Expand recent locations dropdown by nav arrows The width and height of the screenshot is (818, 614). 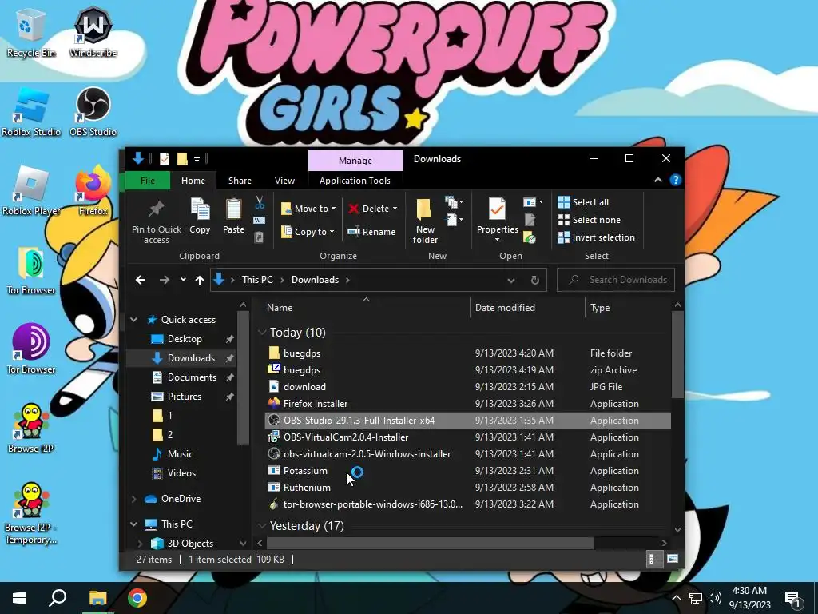click(183, 280)
